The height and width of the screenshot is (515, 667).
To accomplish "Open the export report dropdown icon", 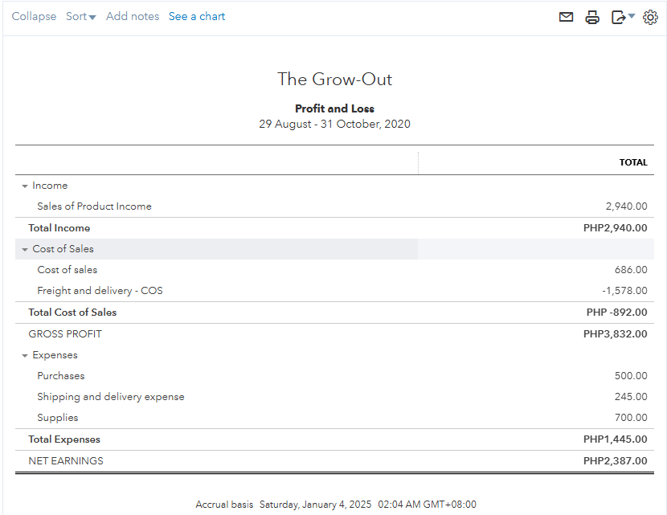I will point(622,17).
